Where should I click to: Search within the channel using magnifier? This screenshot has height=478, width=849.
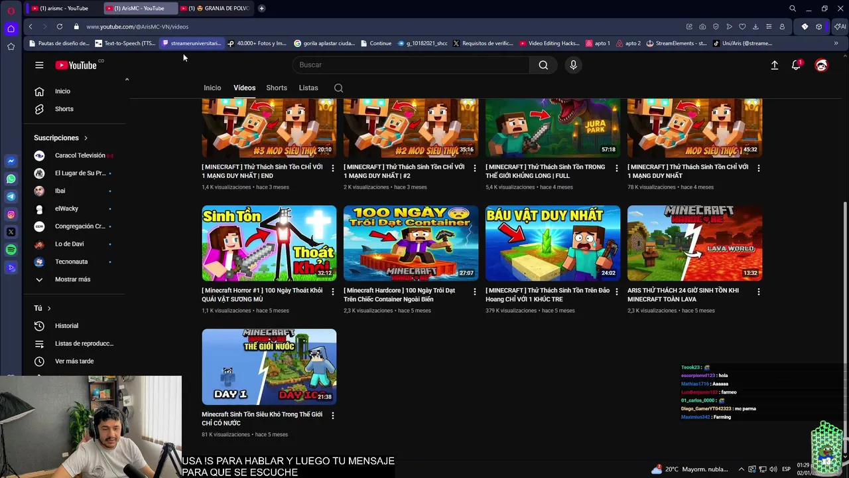pos(338,88)
